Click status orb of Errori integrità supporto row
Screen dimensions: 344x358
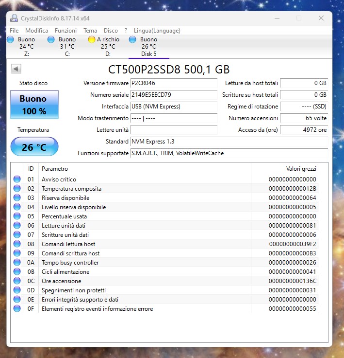click(17, 299)
